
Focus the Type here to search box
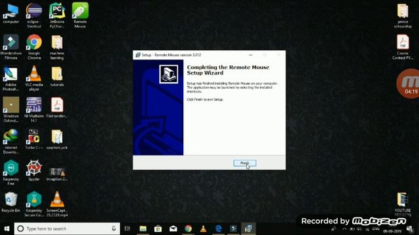67,228
